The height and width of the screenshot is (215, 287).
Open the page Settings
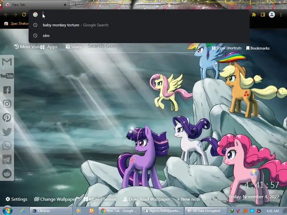pos(17,199)
